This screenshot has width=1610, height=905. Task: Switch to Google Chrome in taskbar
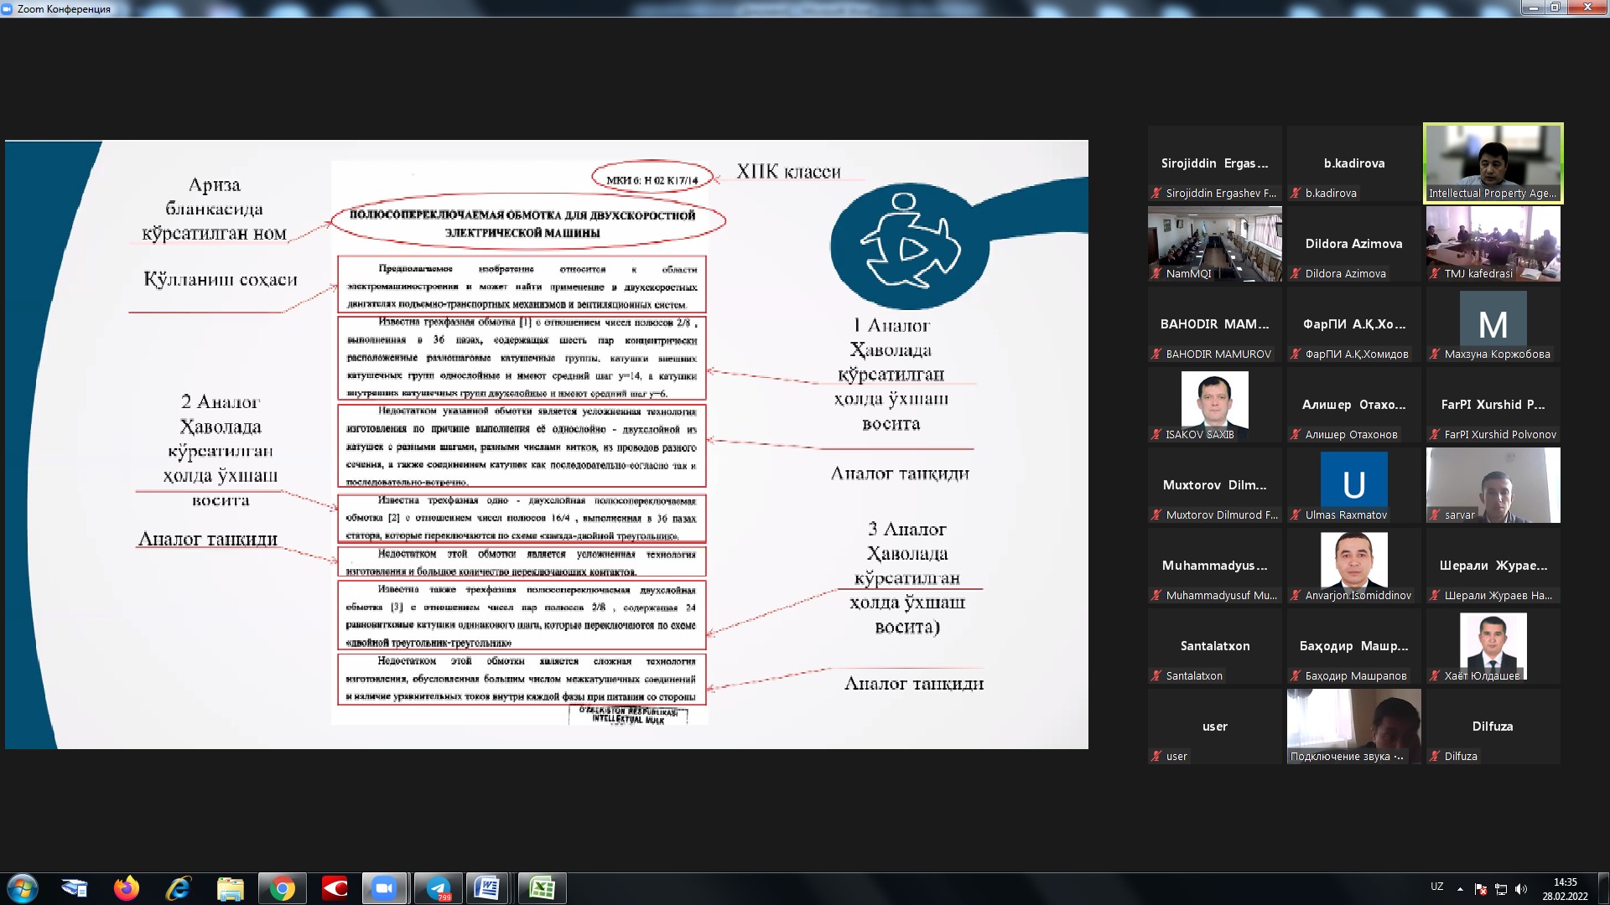click(283, 888)
